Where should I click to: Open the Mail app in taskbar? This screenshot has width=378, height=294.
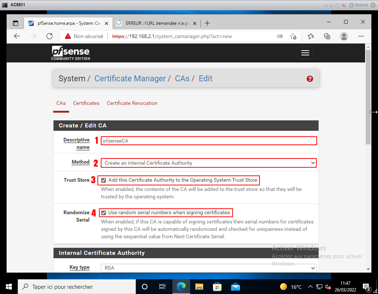pyautogui.click(x=236, y=287)
